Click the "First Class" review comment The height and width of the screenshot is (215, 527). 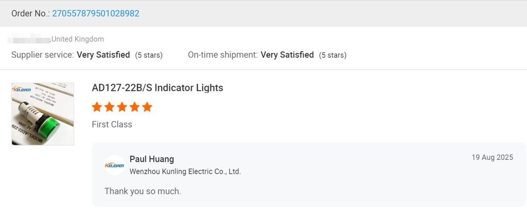112,124
